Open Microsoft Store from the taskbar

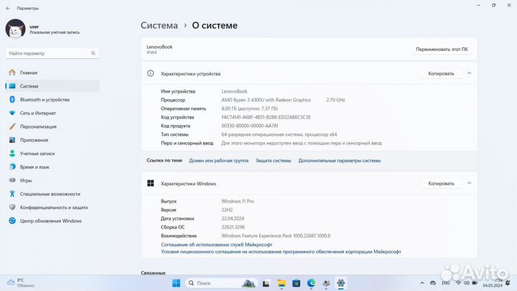click(296, 283)
